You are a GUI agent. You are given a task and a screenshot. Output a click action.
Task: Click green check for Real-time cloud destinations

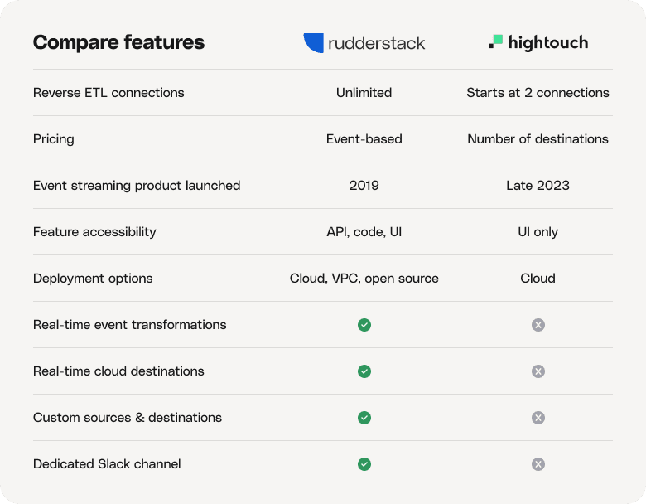coord(364,371)
